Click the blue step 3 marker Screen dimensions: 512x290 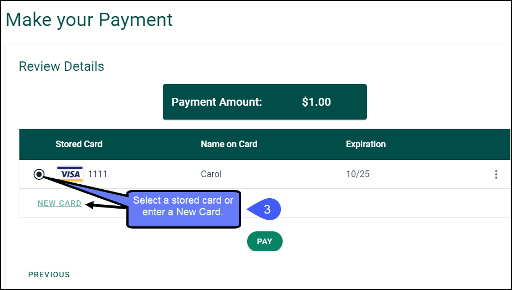tap(264, 209)
